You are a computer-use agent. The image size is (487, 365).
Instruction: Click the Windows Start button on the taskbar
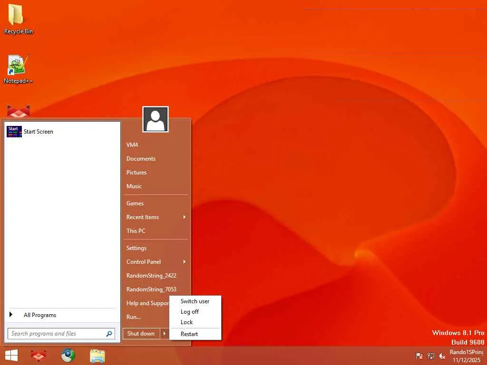click(11, 355)
